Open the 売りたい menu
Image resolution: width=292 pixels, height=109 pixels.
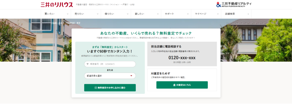[86, 14]
